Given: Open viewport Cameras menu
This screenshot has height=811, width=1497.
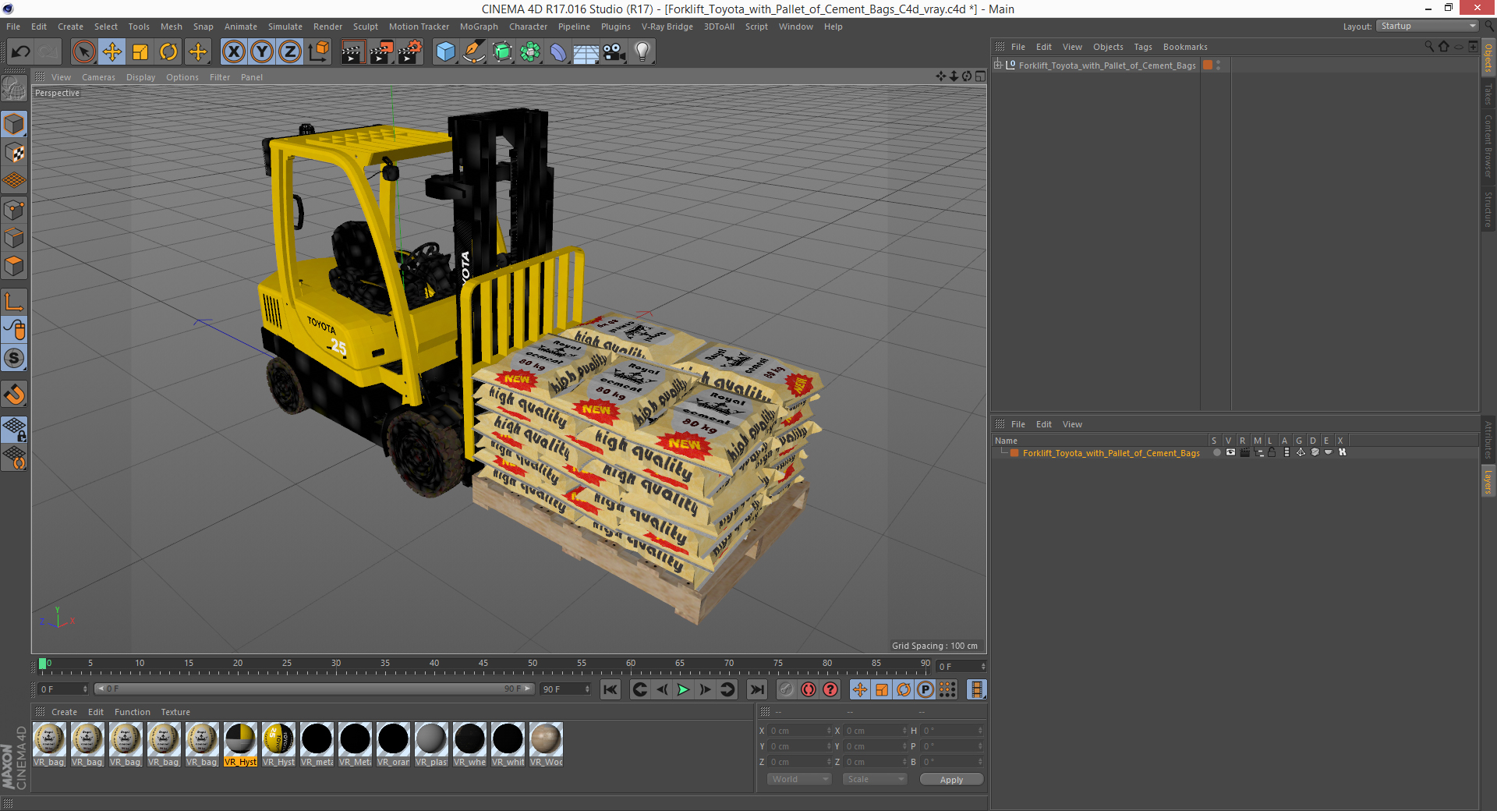Looking at the screenshot, I should coord(98,77).
